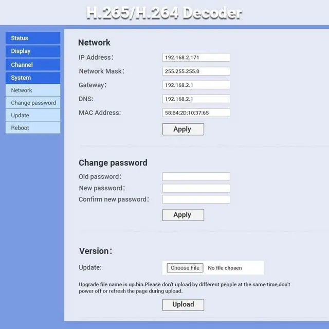Image resolution: width=329 pixels, height=329 pixels.
Task: Select the Channel menu item
Action: pos(32,65)
